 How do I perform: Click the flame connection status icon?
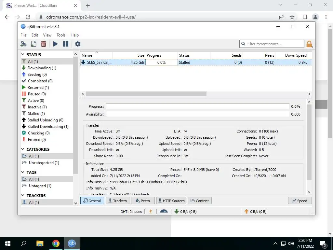[x=151, y=211]
